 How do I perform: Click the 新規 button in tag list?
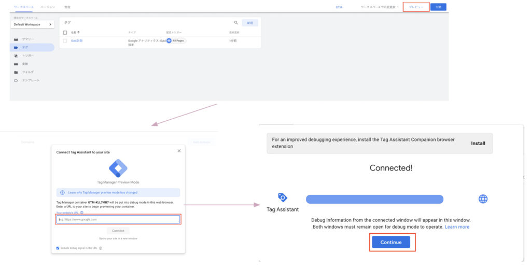[250, 23]
